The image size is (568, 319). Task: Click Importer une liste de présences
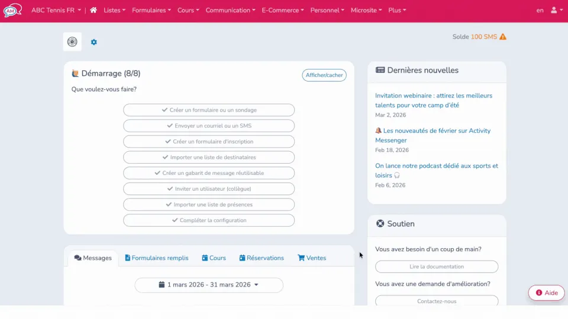tap(209, 204)
